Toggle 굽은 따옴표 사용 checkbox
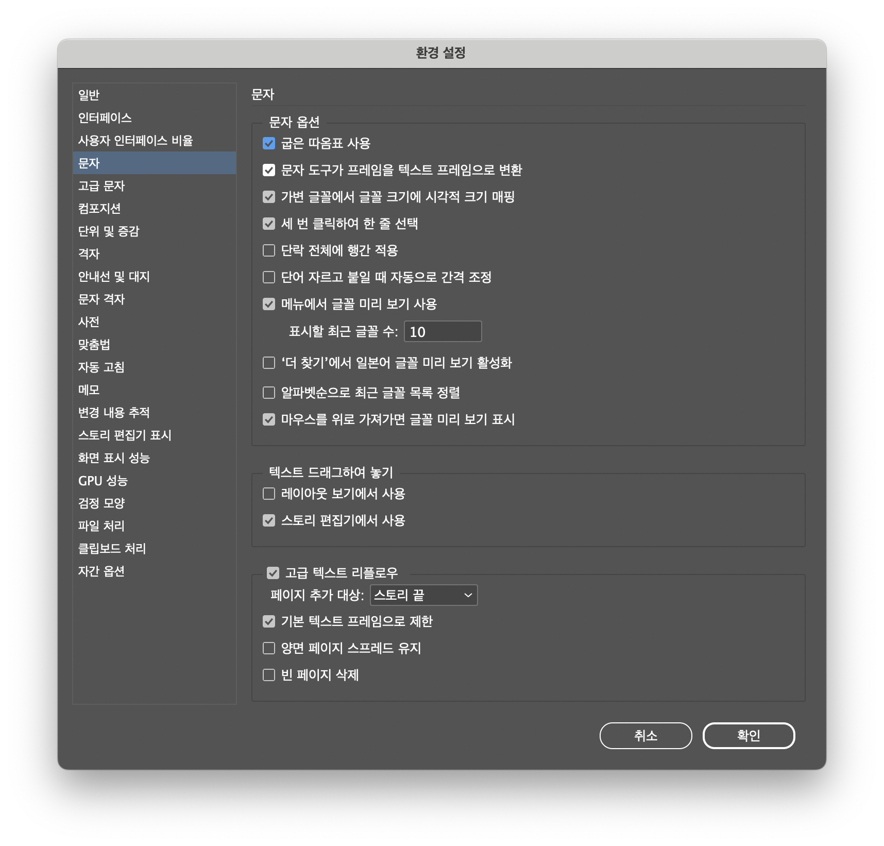This screenshot has height=846, width=884. click(x=269, y=143)
